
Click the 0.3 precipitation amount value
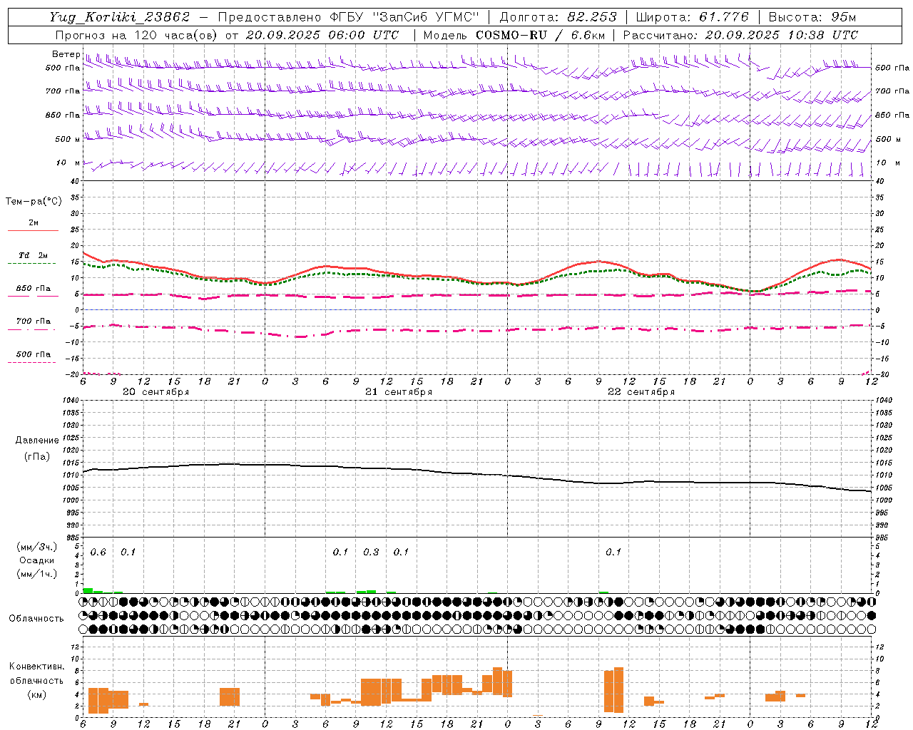[371, 552]
